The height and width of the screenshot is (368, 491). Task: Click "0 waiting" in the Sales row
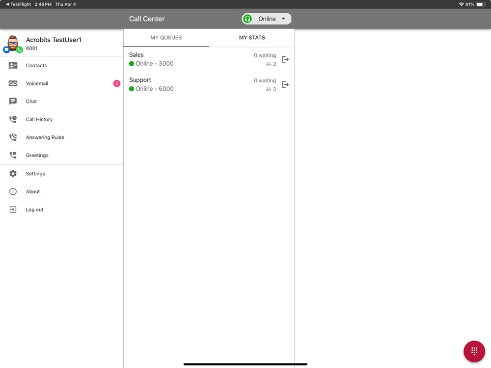point(265,55)
